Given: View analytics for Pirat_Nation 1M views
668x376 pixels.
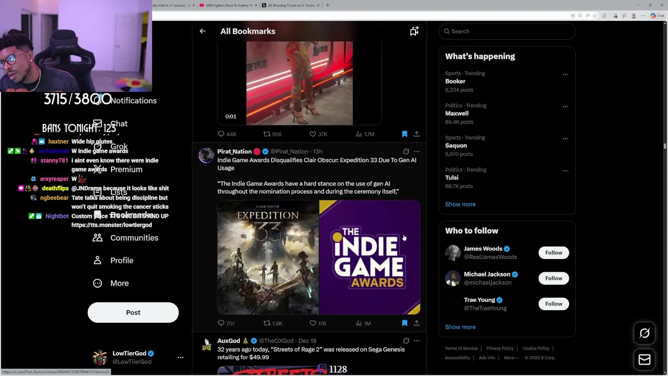Looking at the screenshot, I should tap(363, 323).
